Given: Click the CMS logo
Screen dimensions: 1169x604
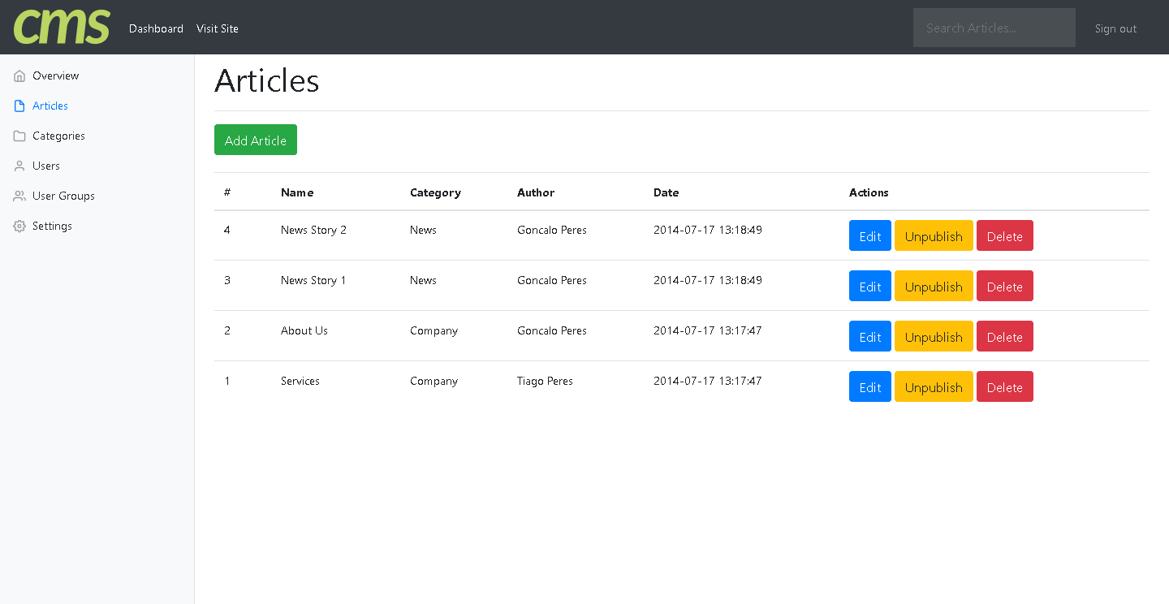Looking at the screenshot, I should (62, 27).
